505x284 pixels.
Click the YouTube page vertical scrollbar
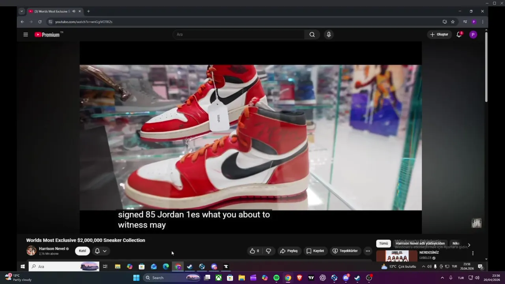[486, 67]
